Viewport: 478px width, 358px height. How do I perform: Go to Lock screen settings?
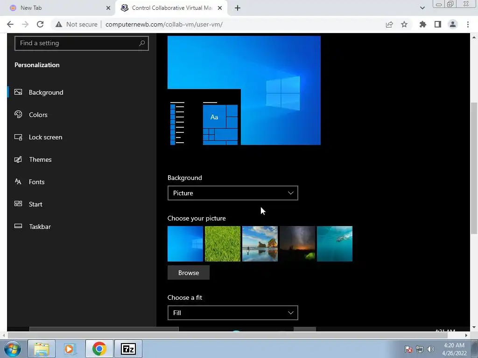(45, 137)
